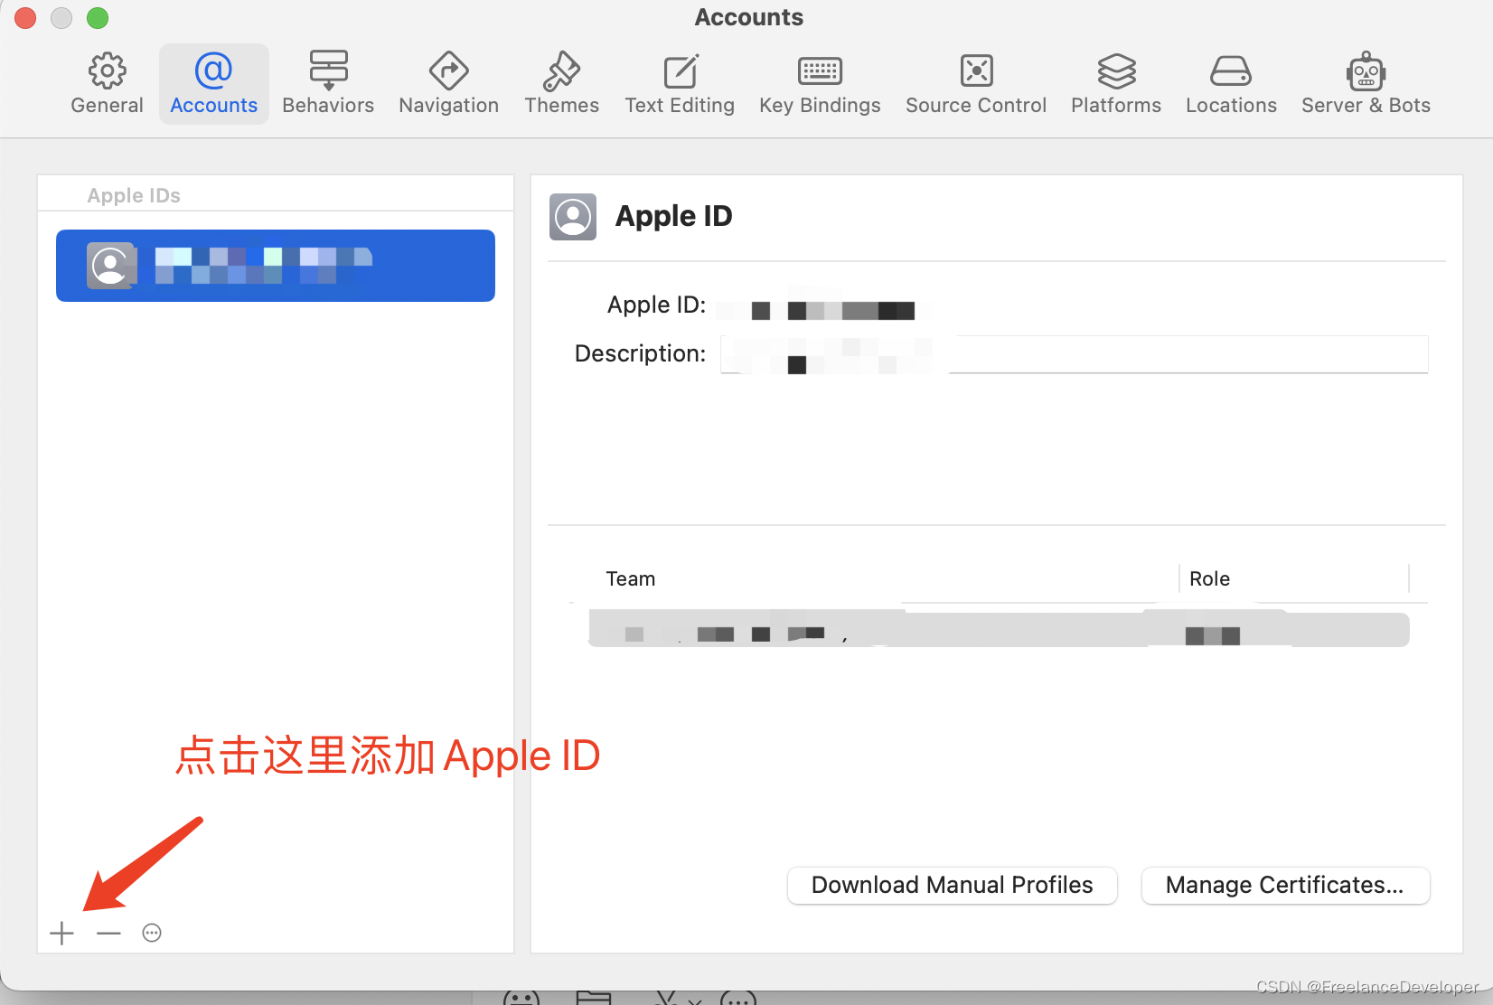
Task: Open the more actions ellipsis menu
Action: (x=152, y=933)
